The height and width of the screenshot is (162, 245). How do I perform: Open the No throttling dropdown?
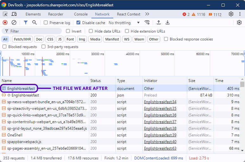click(x=124, y=23)
